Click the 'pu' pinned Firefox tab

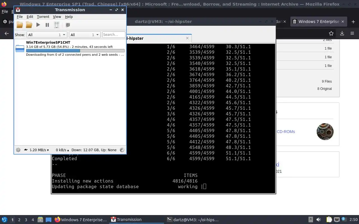[8, 22]
